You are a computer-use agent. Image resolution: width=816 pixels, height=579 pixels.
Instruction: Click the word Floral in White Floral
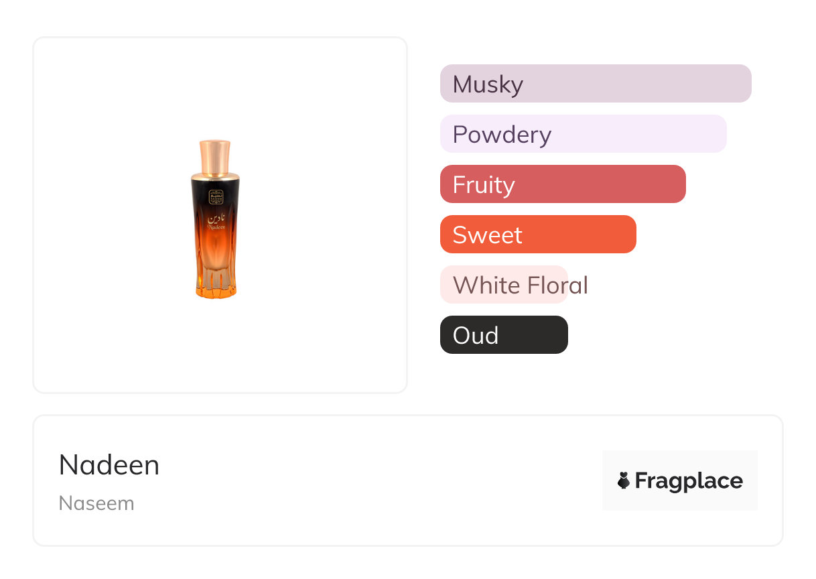click(x=557, y=285)
